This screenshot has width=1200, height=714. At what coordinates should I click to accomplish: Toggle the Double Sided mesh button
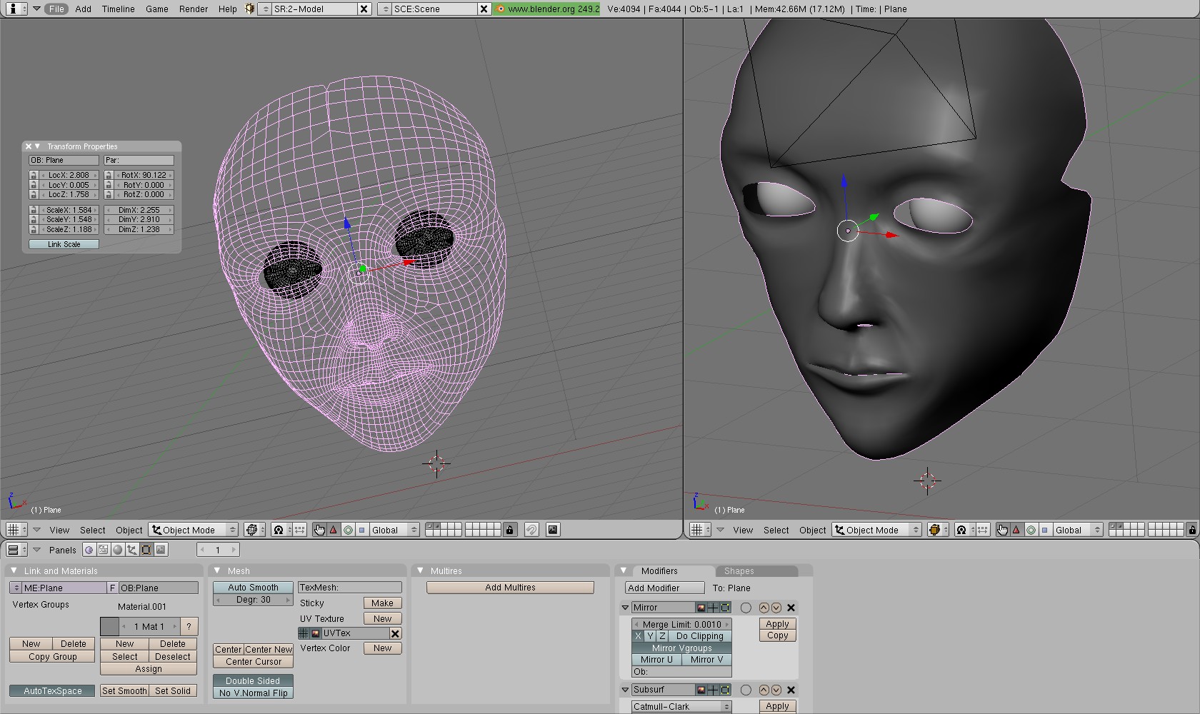tap(253, 680)
